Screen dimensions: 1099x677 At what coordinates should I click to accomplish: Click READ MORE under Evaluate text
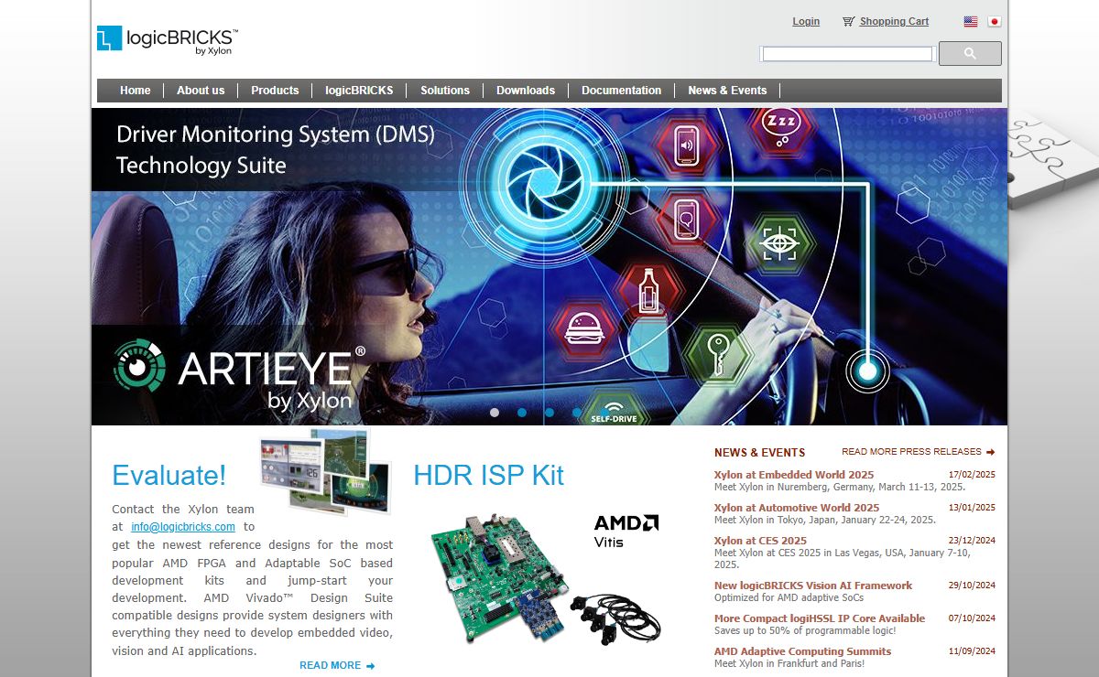point(330,666)
